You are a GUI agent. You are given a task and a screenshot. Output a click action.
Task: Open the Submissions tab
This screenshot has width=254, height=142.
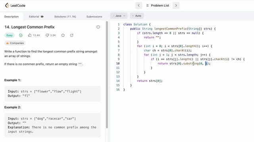coord(94,17)
